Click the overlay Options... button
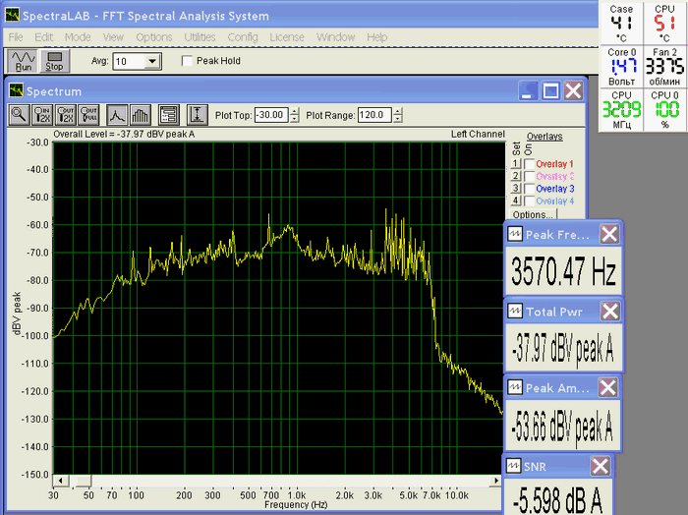Screen dimensions: 688x515 [535, 214]
